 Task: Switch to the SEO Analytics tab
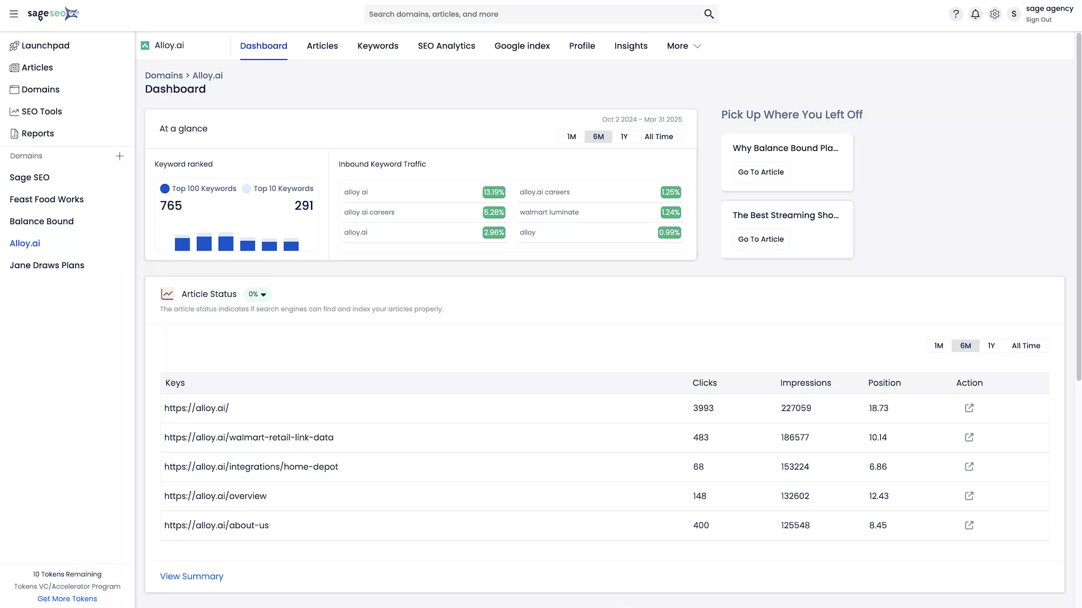[446, 46]
